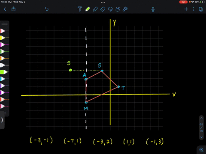Choose the white pen preset

click(x=4, y=65)
